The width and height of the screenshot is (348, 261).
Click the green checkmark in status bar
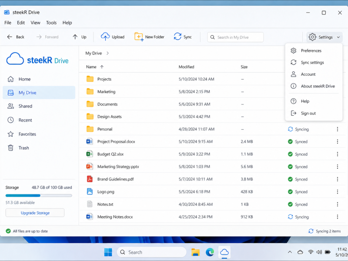pos(8,231)
